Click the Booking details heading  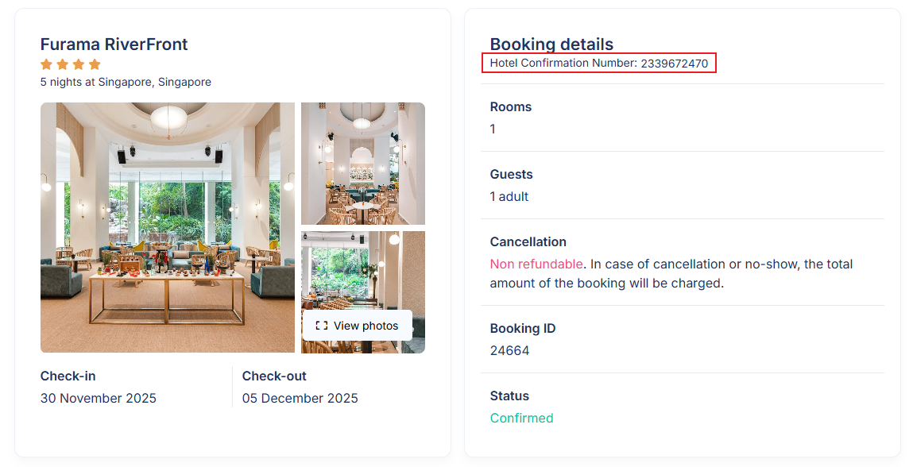coord(551,44)
